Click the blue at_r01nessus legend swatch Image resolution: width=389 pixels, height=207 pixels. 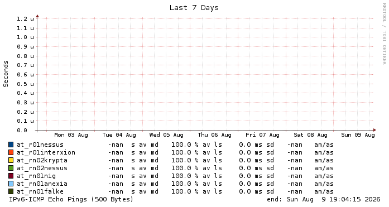[11, 145]
